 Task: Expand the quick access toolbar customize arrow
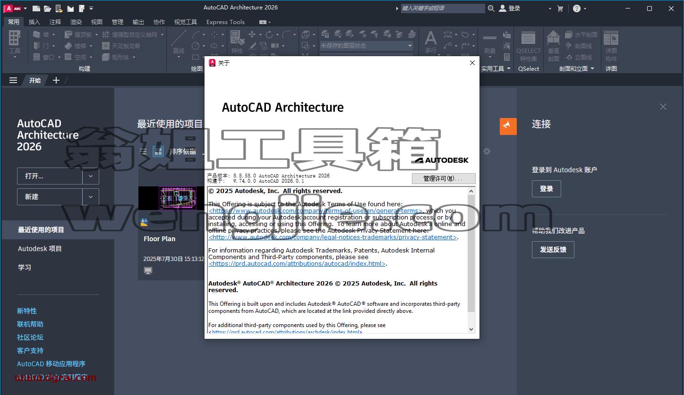click(x=91, y=8)
